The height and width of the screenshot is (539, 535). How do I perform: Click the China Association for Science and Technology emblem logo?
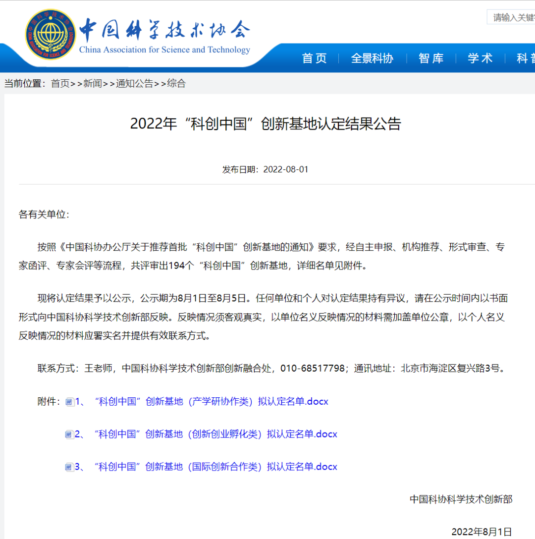click(51, 34)
